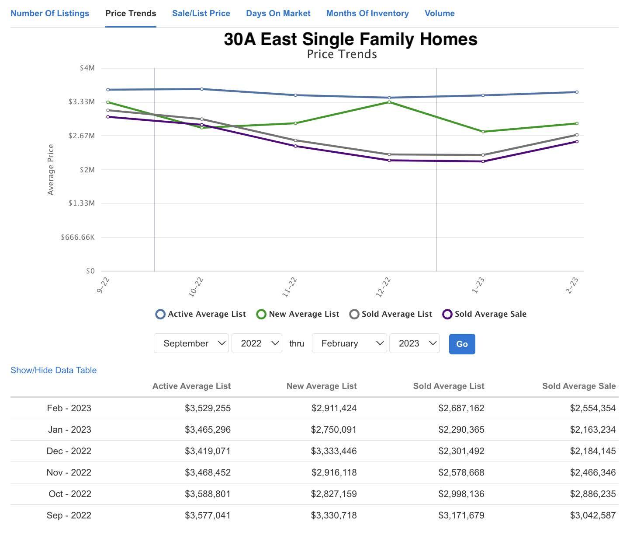Select Sold Average Sale point at 1-23
The width and height of the screenshot is (630, 560).
(x=483, y=161)
